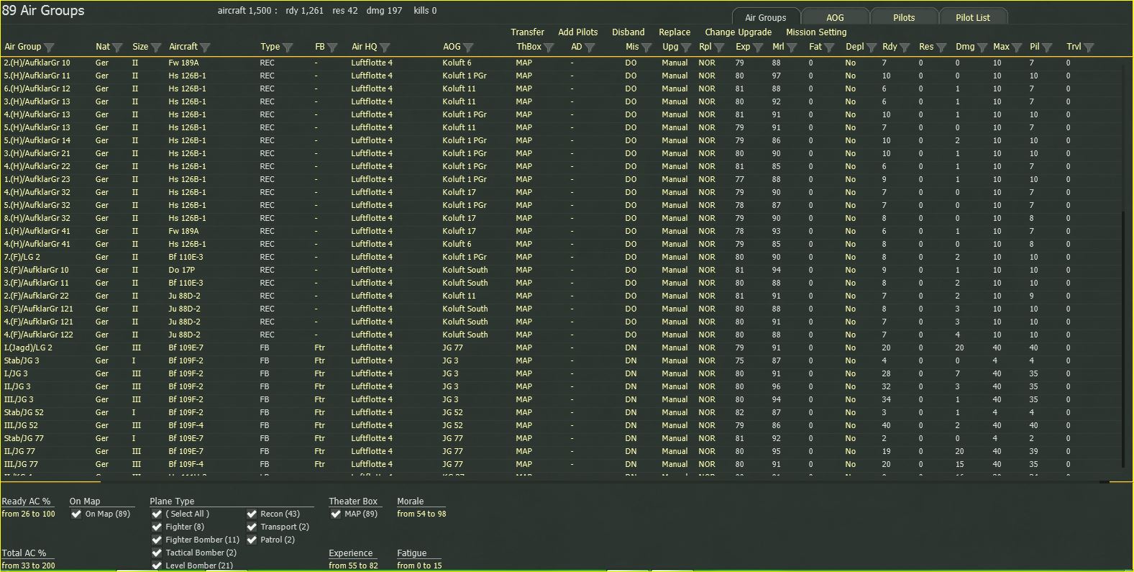This screenshot has width=1134, height=572.
Task: Uncheck the Level Bomber (21) checkbox
Action: tap(157, 566)
